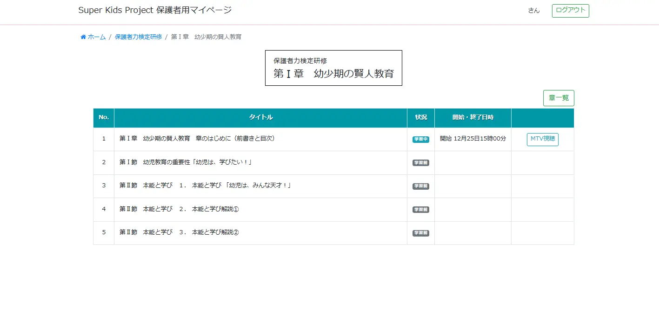Click the 開始 12月25日15時00分 date cell

click(x=473, y=139)
